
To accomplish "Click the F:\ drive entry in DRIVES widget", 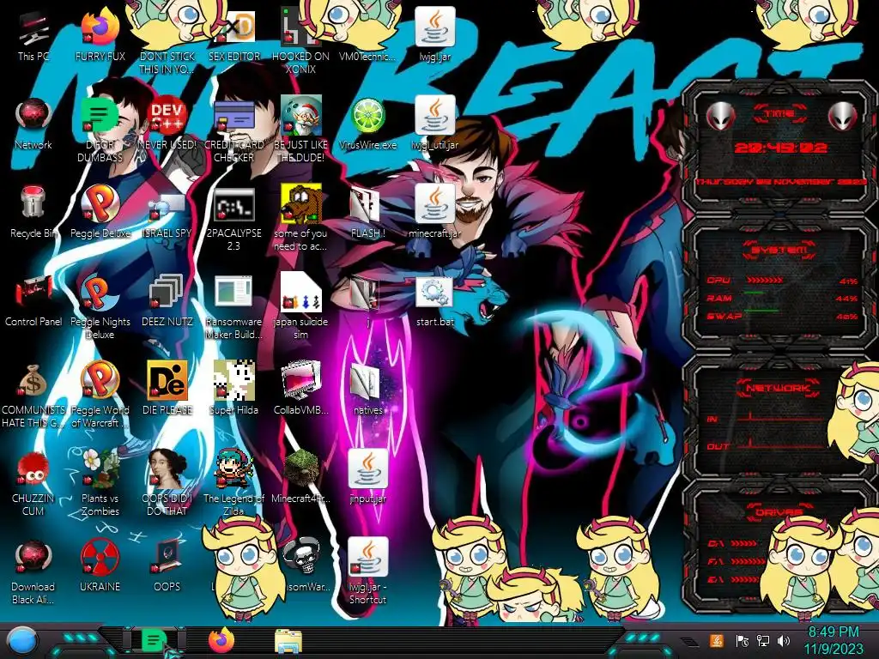I will pos(736,561).
